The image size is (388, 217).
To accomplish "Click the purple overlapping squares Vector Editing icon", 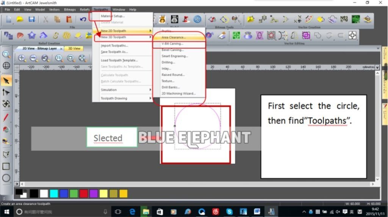I will click(x=306, y=36).
